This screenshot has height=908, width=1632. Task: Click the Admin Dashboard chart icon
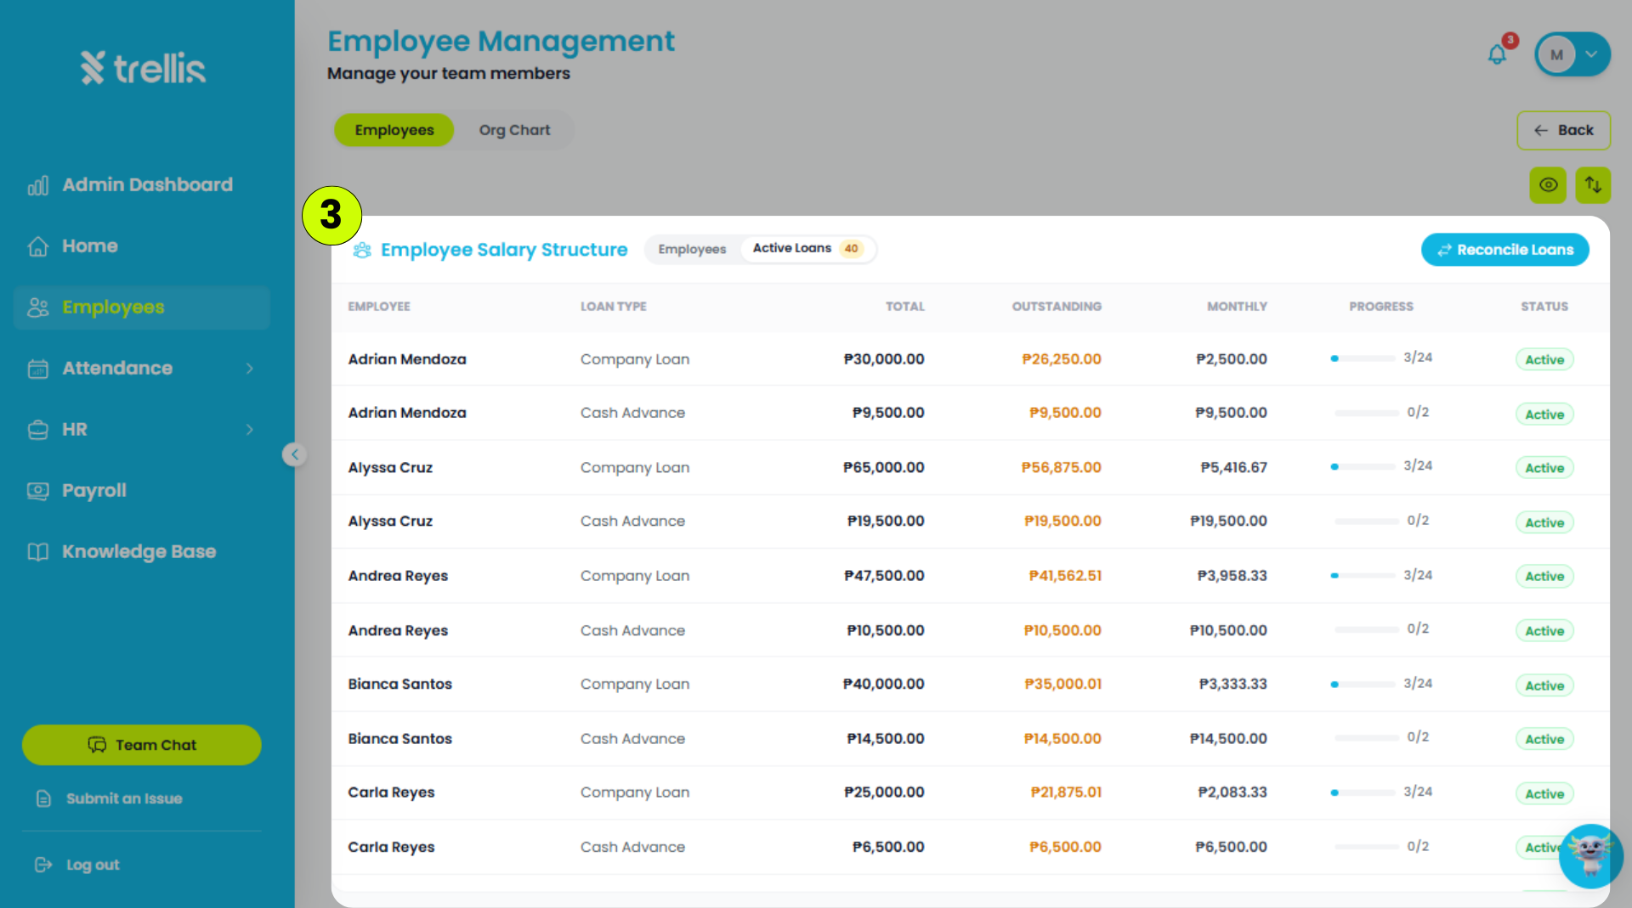pyautogui.click(x=38, y=185)
